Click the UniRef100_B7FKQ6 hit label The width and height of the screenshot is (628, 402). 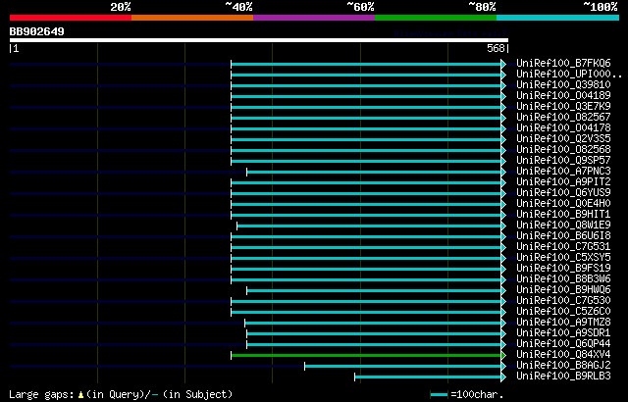(563, 63)
